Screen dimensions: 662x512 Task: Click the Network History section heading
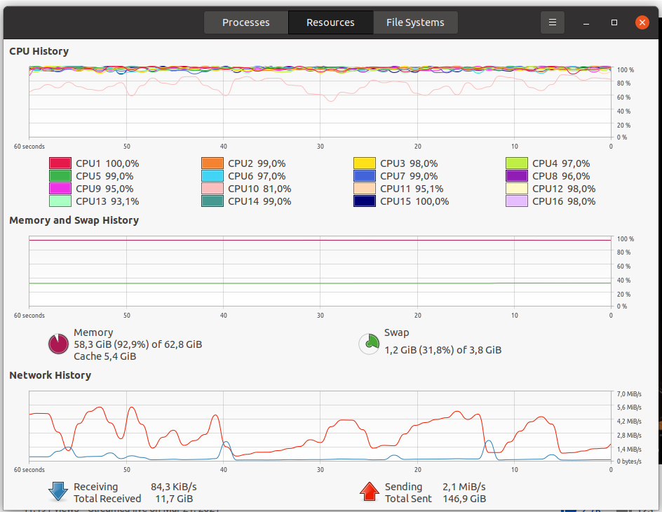(50, 375)
